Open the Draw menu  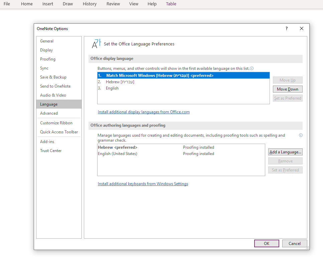[67, 4]
